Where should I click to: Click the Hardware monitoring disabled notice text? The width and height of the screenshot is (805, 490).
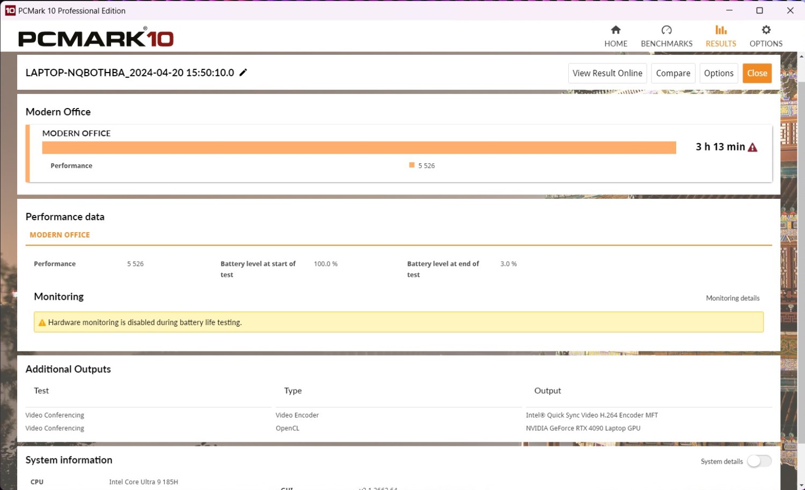click(145, 322)
